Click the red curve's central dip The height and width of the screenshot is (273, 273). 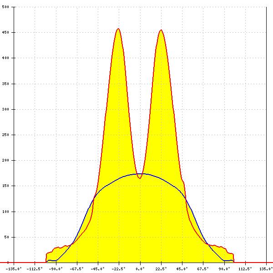coord(140,178)
